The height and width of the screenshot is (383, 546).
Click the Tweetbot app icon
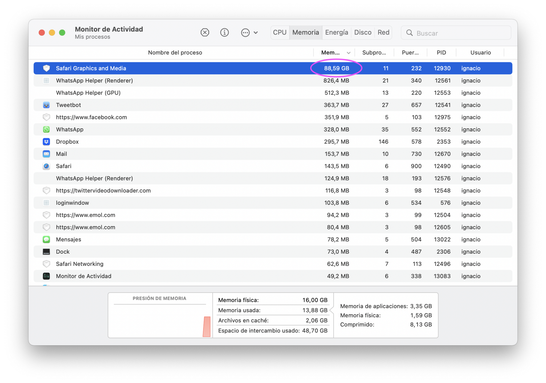pos(46,105)
